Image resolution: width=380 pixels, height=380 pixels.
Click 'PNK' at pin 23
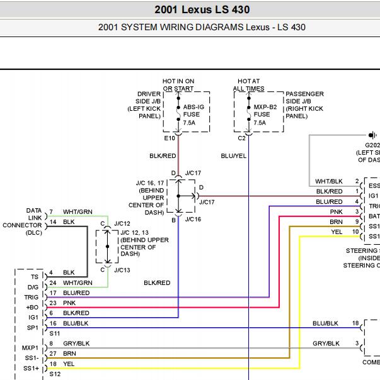pos(69,303)
